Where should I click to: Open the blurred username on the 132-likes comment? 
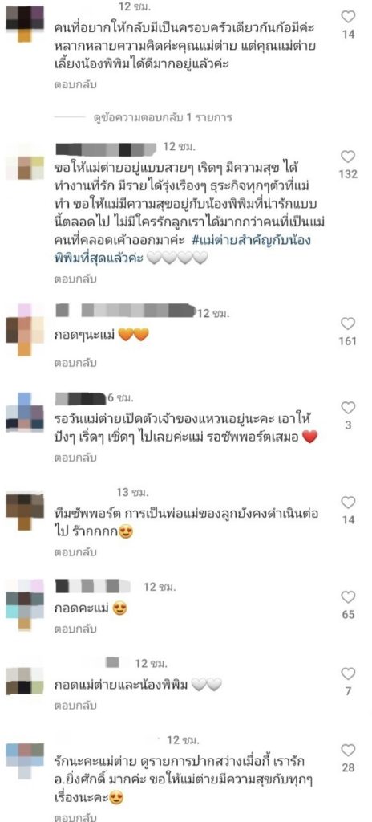coord(106,149)
